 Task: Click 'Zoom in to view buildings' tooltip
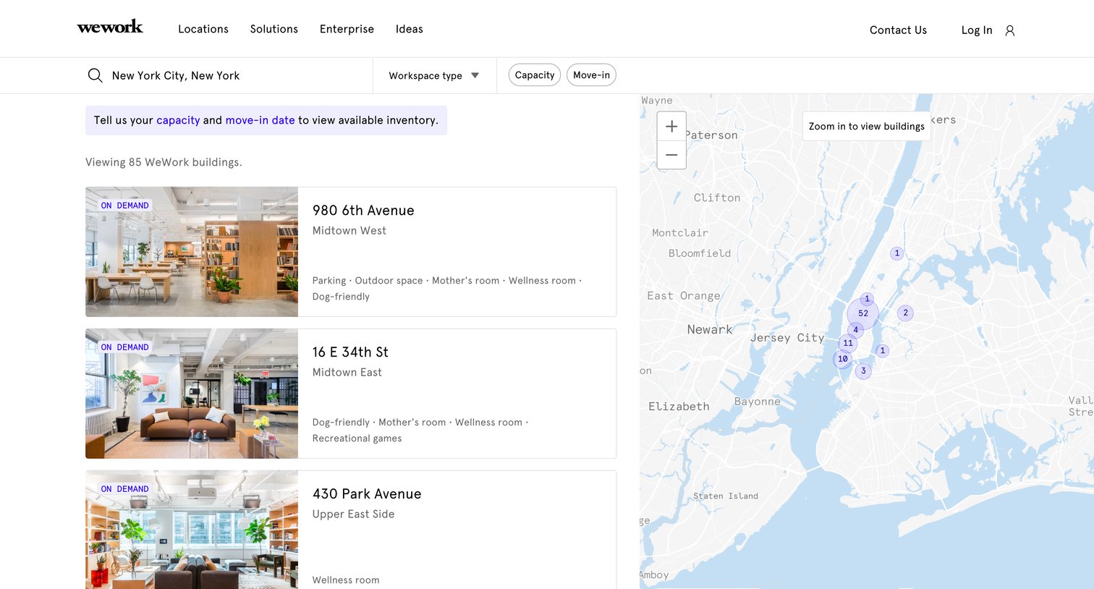[x=867, y=126]
